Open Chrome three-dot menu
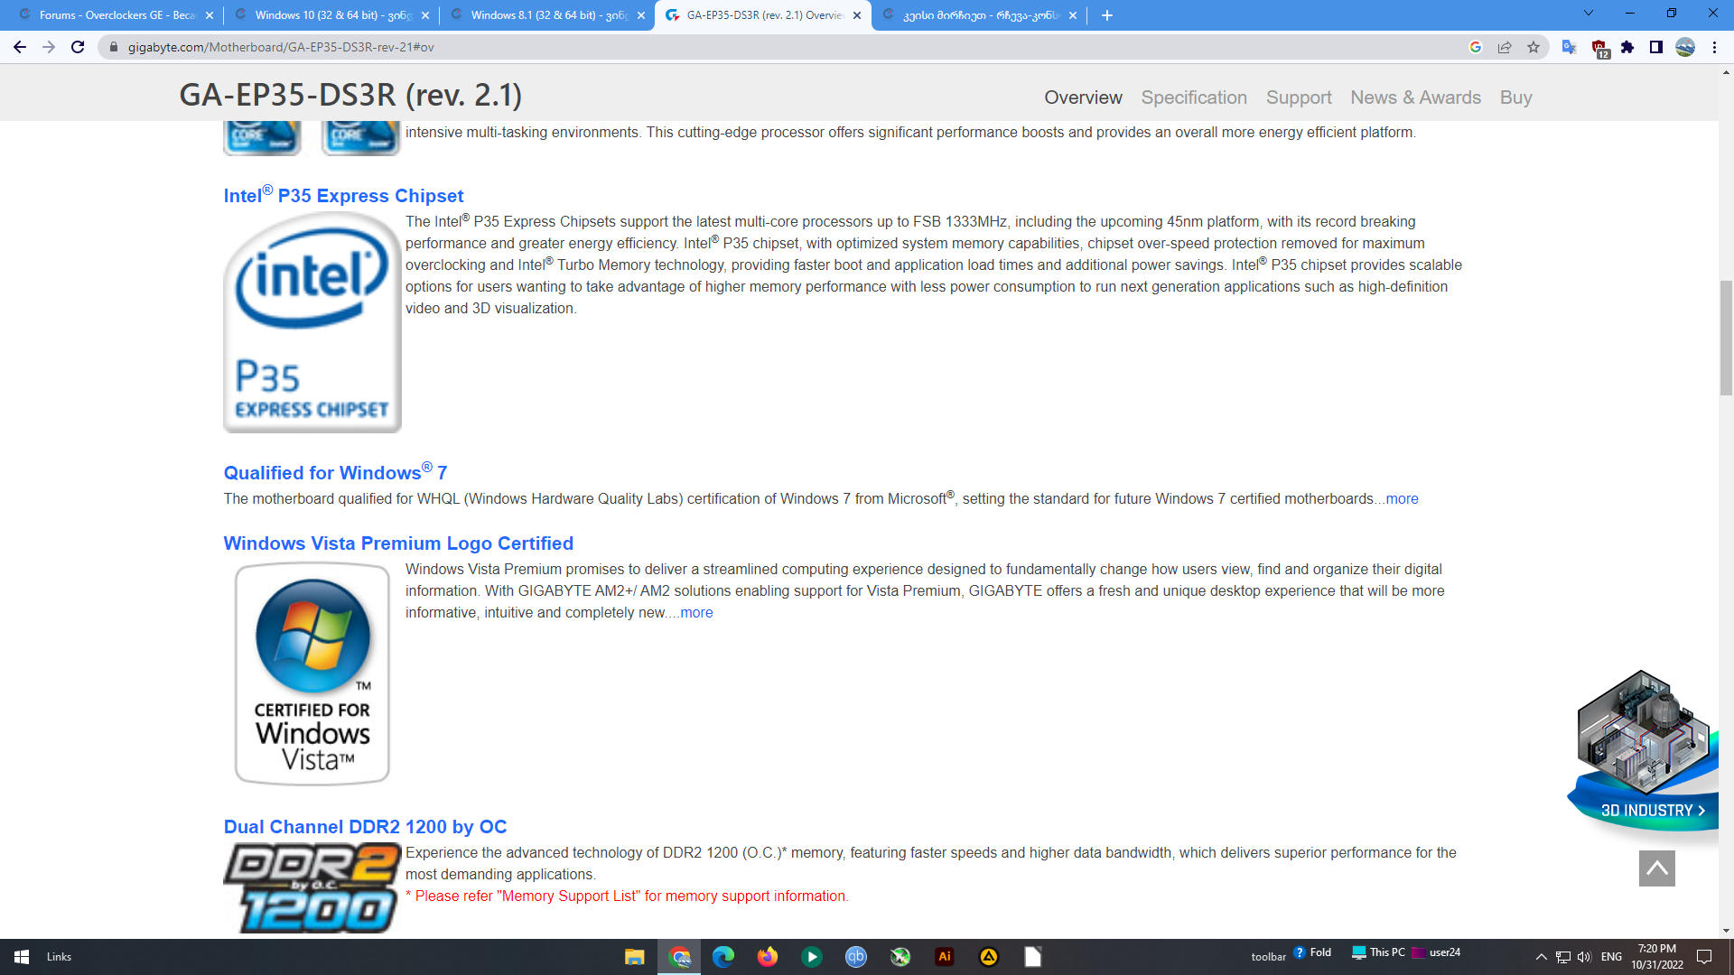Image resolution: width=1734 pixels, height=975 pixels. click(x=1714, y=47)
